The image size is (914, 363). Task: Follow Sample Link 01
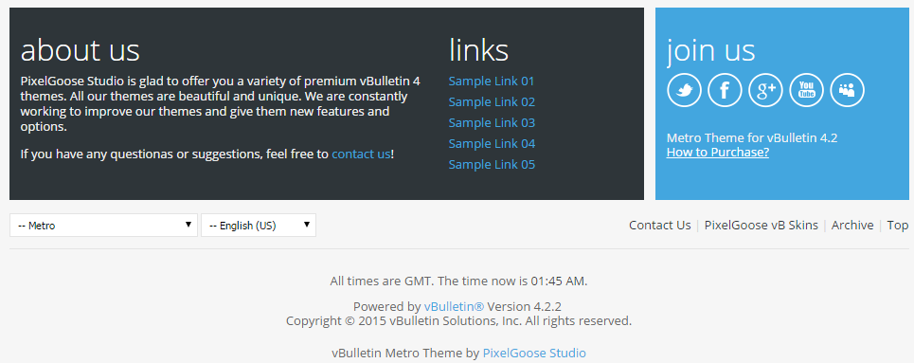click(x=492, y=82)
